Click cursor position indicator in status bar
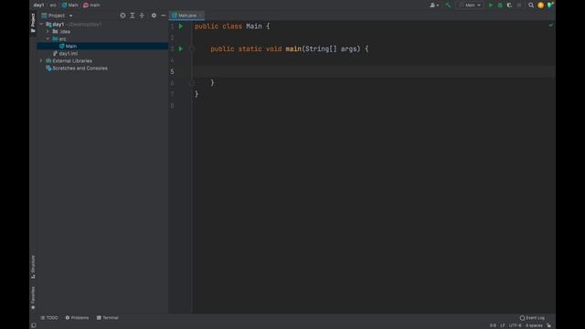Screen dimensions: 585x329 [493, 325]
